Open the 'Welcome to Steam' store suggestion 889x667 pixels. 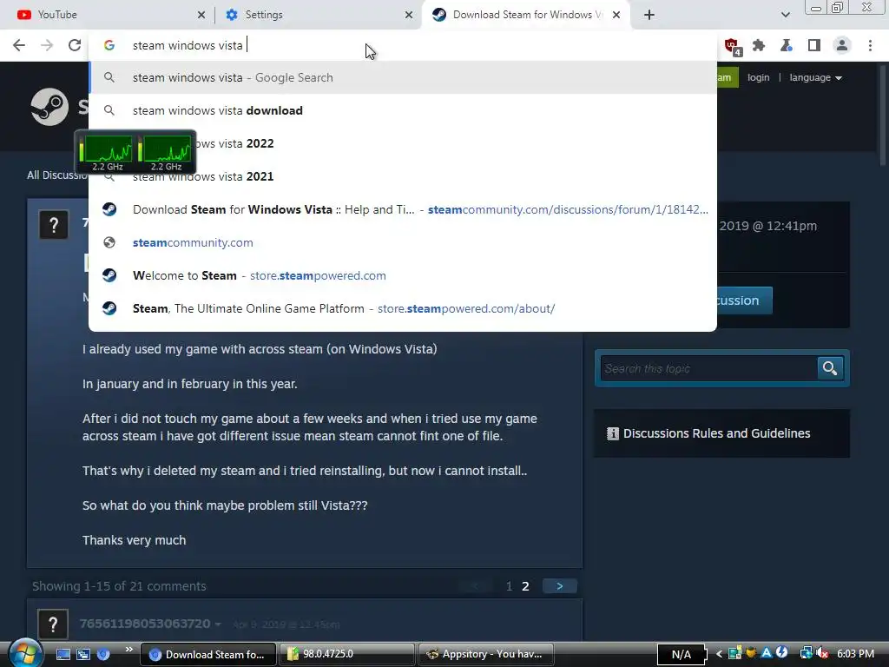click(x=403, y=275)
